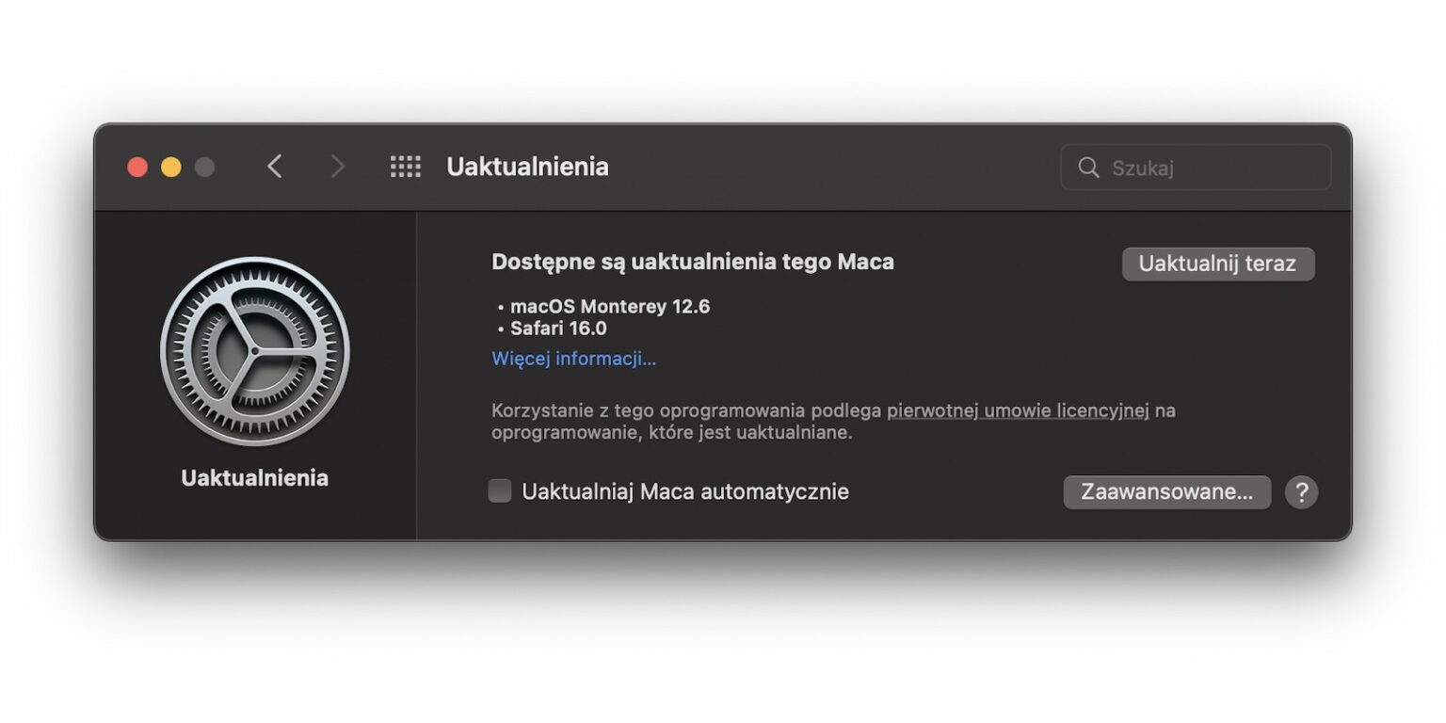
Task: Select the Uaktualnienia title in the toolbar
Action: point(526,166)
